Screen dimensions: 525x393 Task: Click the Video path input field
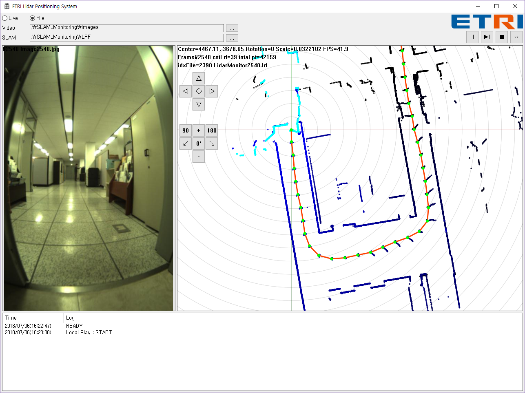coord(126,28)
